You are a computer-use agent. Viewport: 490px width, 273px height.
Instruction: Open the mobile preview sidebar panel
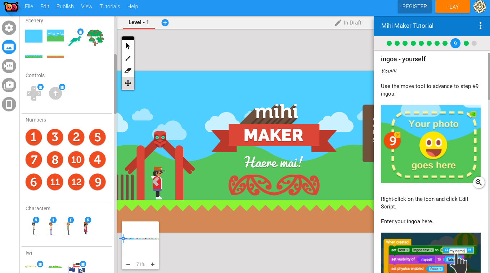[9, 104]
